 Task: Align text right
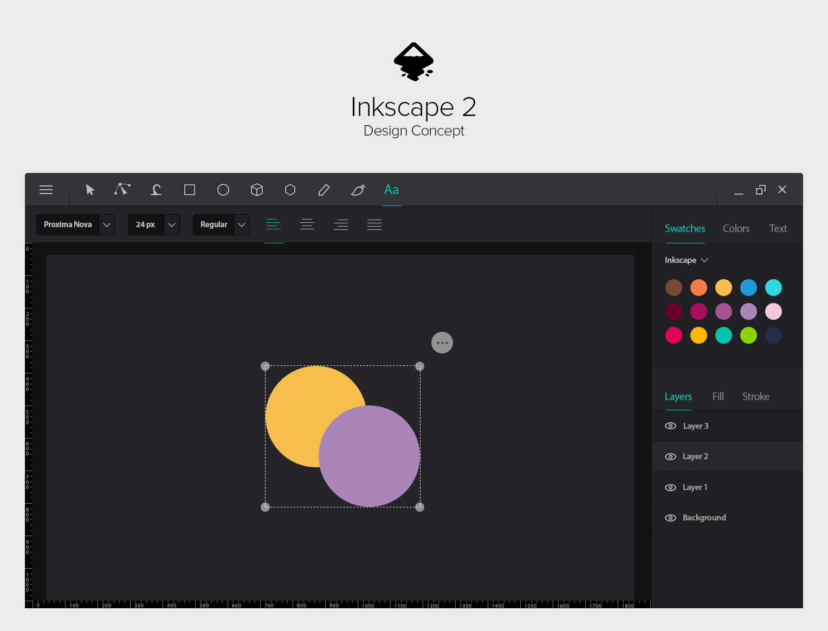pyautogui.click(x=341, y=224)
